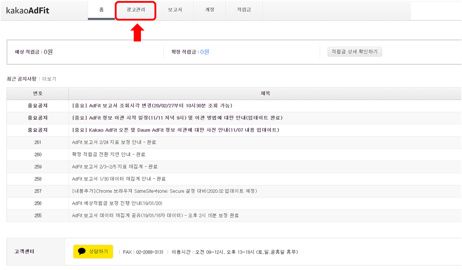Click the 확정 적립금 0원 amount

tap(205, 52)
